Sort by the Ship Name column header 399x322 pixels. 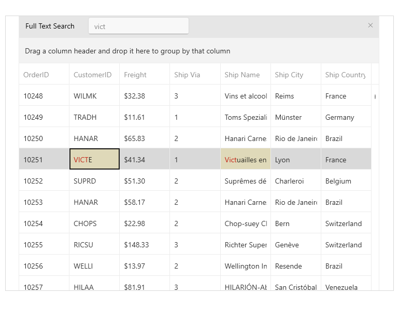[x=246, y=75]
